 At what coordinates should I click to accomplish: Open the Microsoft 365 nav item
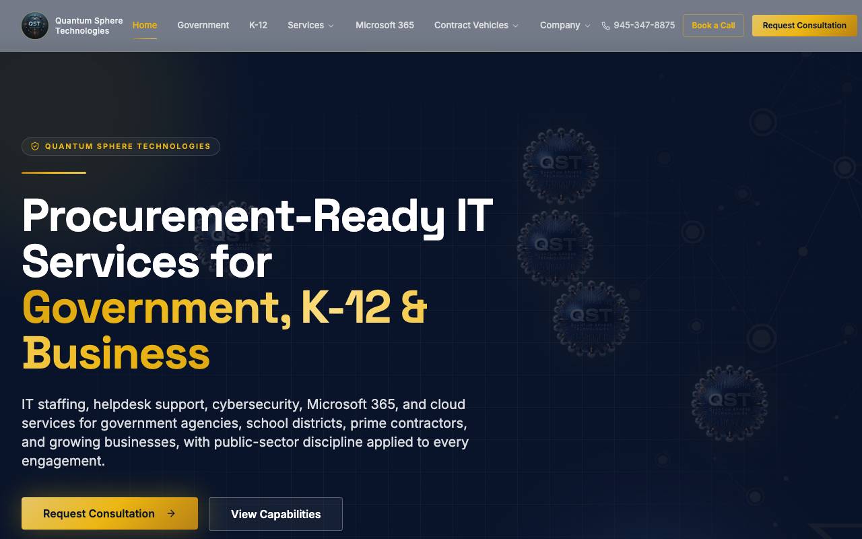pos(385,25)
